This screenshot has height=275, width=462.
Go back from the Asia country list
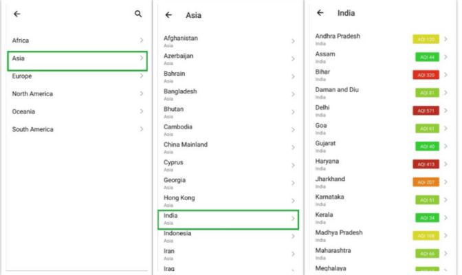[168, 15]
